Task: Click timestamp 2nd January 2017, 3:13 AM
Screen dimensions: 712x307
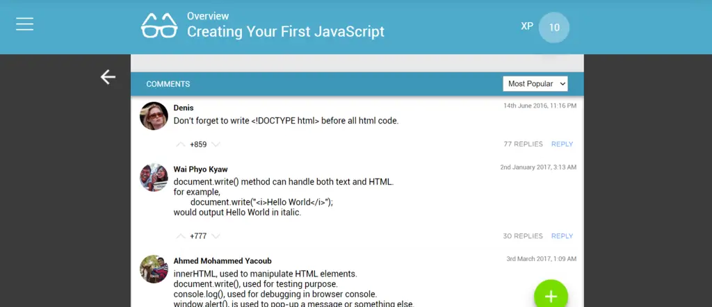Action: [x=539, y=167]
